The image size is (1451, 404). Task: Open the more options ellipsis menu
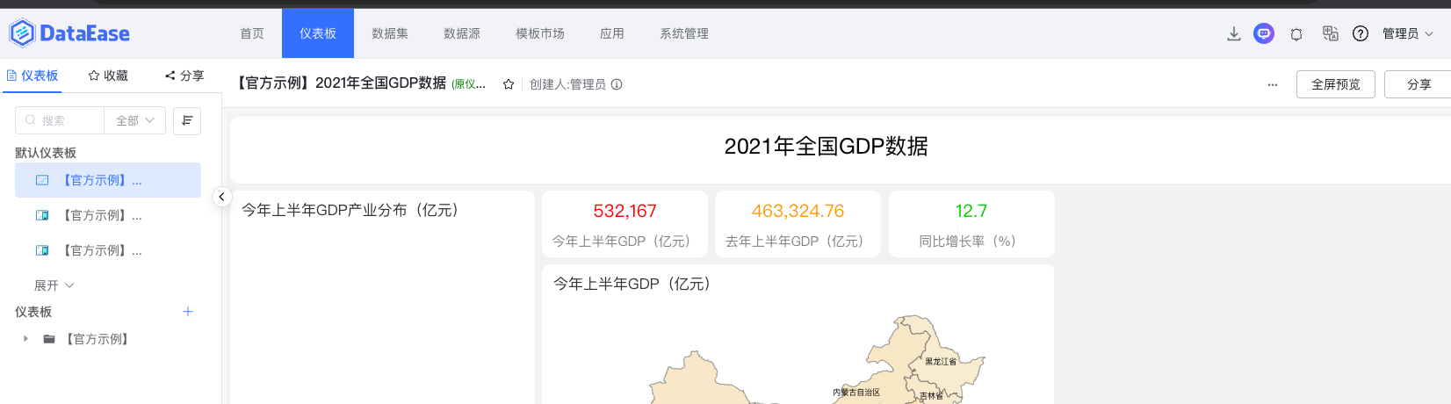click(1273, 84)
